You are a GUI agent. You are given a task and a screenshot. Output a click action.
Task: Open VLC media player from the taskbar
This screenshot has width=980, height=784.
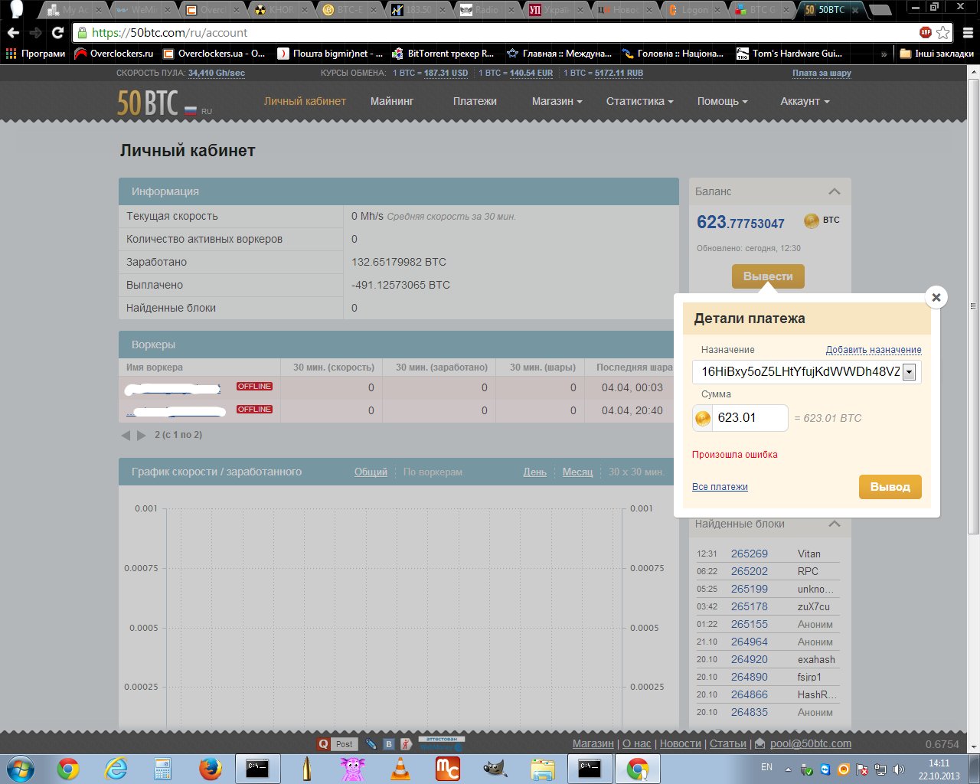point(400,768)
